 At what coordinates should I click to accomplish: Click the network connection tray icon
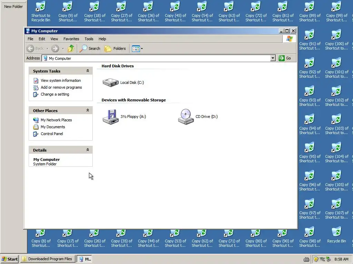click(322, 259)
